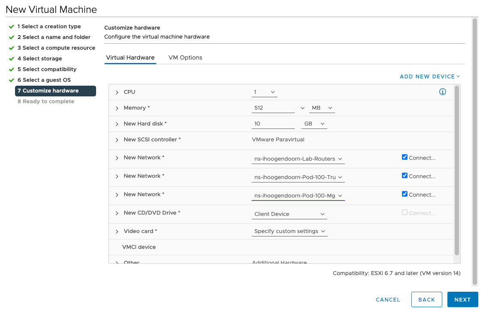Click the CPU info icon
This screenshot has width=483, height=311.
443,92
